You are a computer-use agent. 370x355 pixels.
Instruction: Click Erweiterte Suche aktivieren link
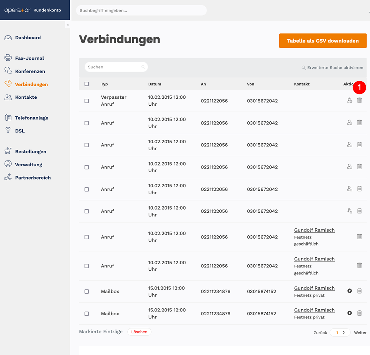(x=332, y=68)
